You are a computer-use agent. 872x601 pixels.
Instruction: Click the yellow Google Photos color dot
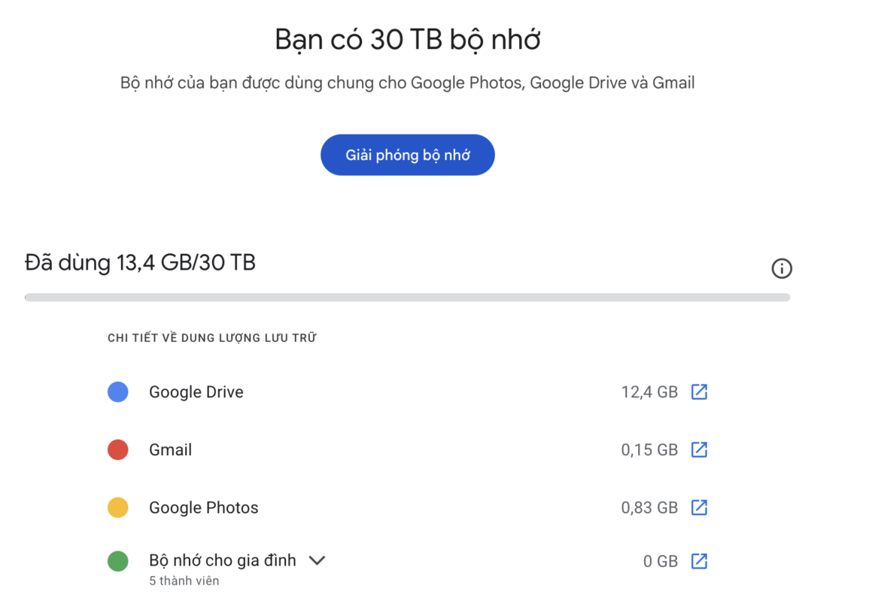tap(118, 508)
